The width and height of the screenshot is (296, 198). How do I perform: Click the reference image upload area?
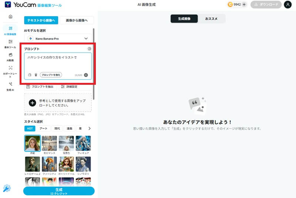[x=58, y=103]
